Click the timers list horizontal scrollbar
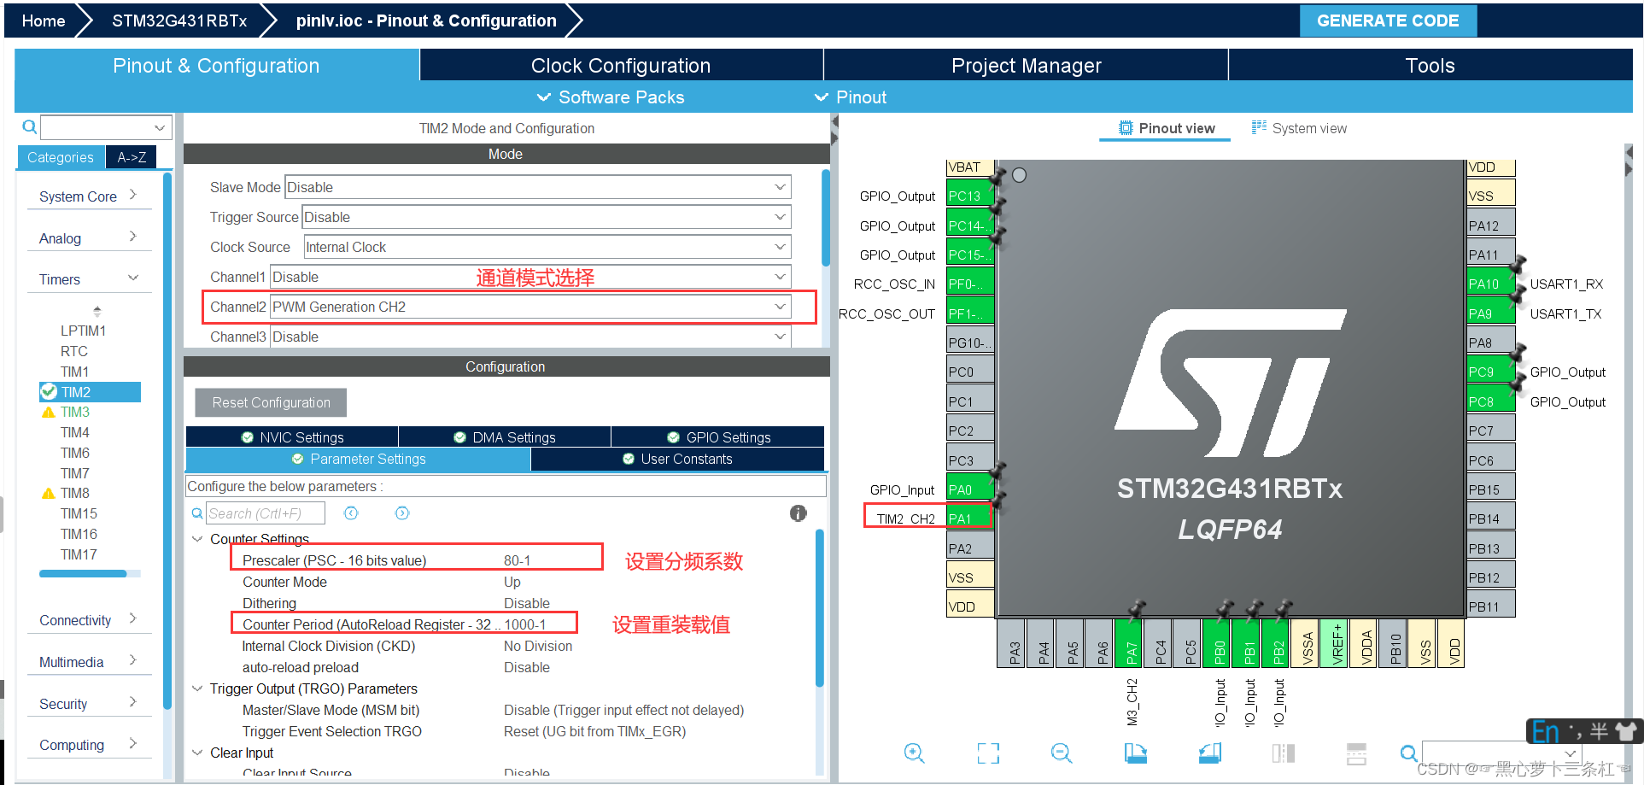The width and height of the screenshot is (1644, 785). coord(83,574)
